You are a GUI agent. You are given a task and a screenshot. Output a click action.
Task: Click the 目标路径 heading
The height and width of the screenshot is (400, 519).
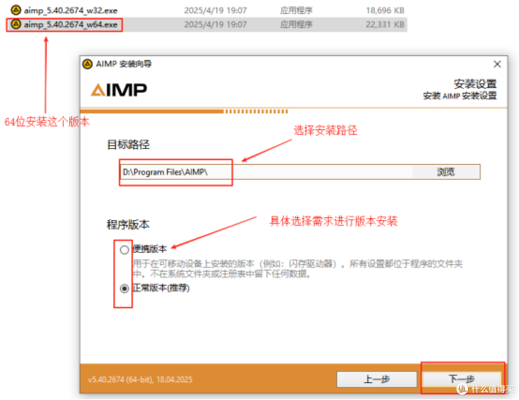[128, 145]
